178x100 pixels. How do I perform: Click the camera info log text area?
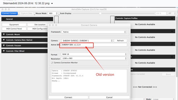[89, 81]
